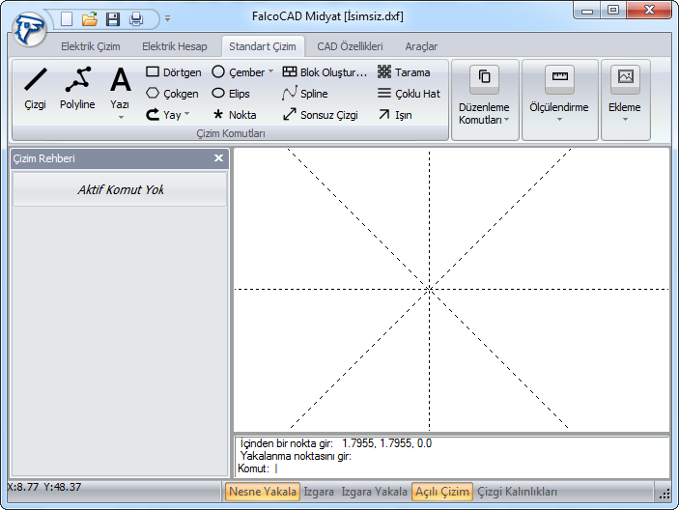Expand the Çember options arrow
Screen dimensions: 679x510
point(271,71)
